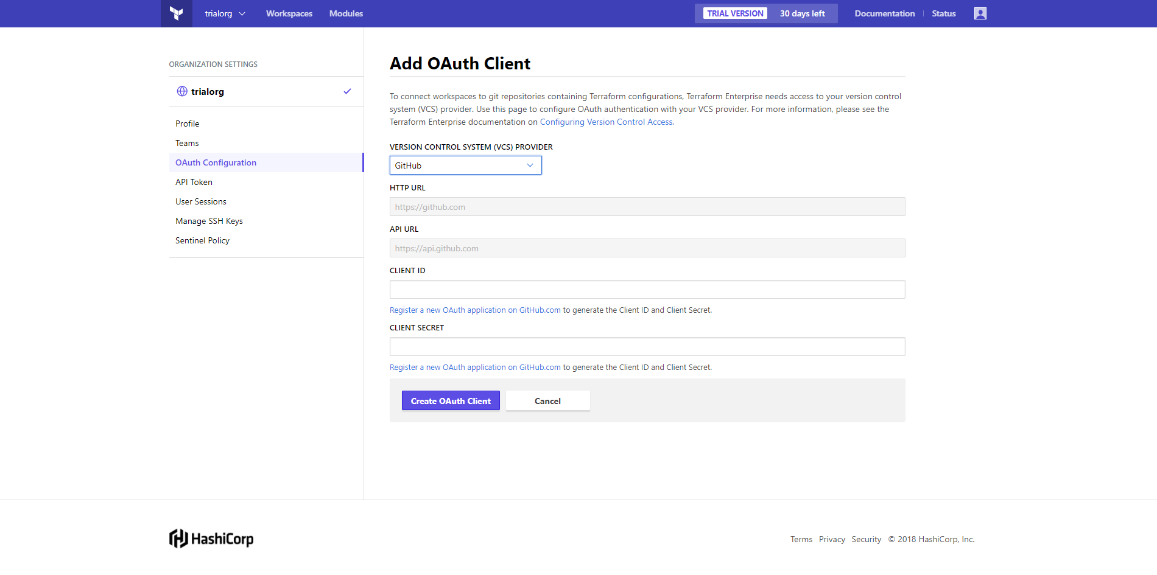Click the TRIAL VERSION badge
The image size is (1157, 575).
(x=735, y=13)
